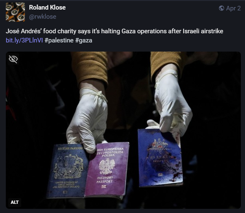Click the public visibility globe icon

[x=221, y=8]
